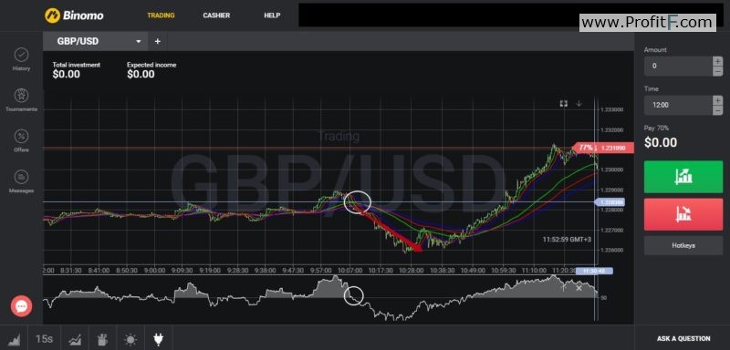The width and height of the screenshot is (730, 350).
Task: Click the Hotkeys button
Action: coord(683,245)
